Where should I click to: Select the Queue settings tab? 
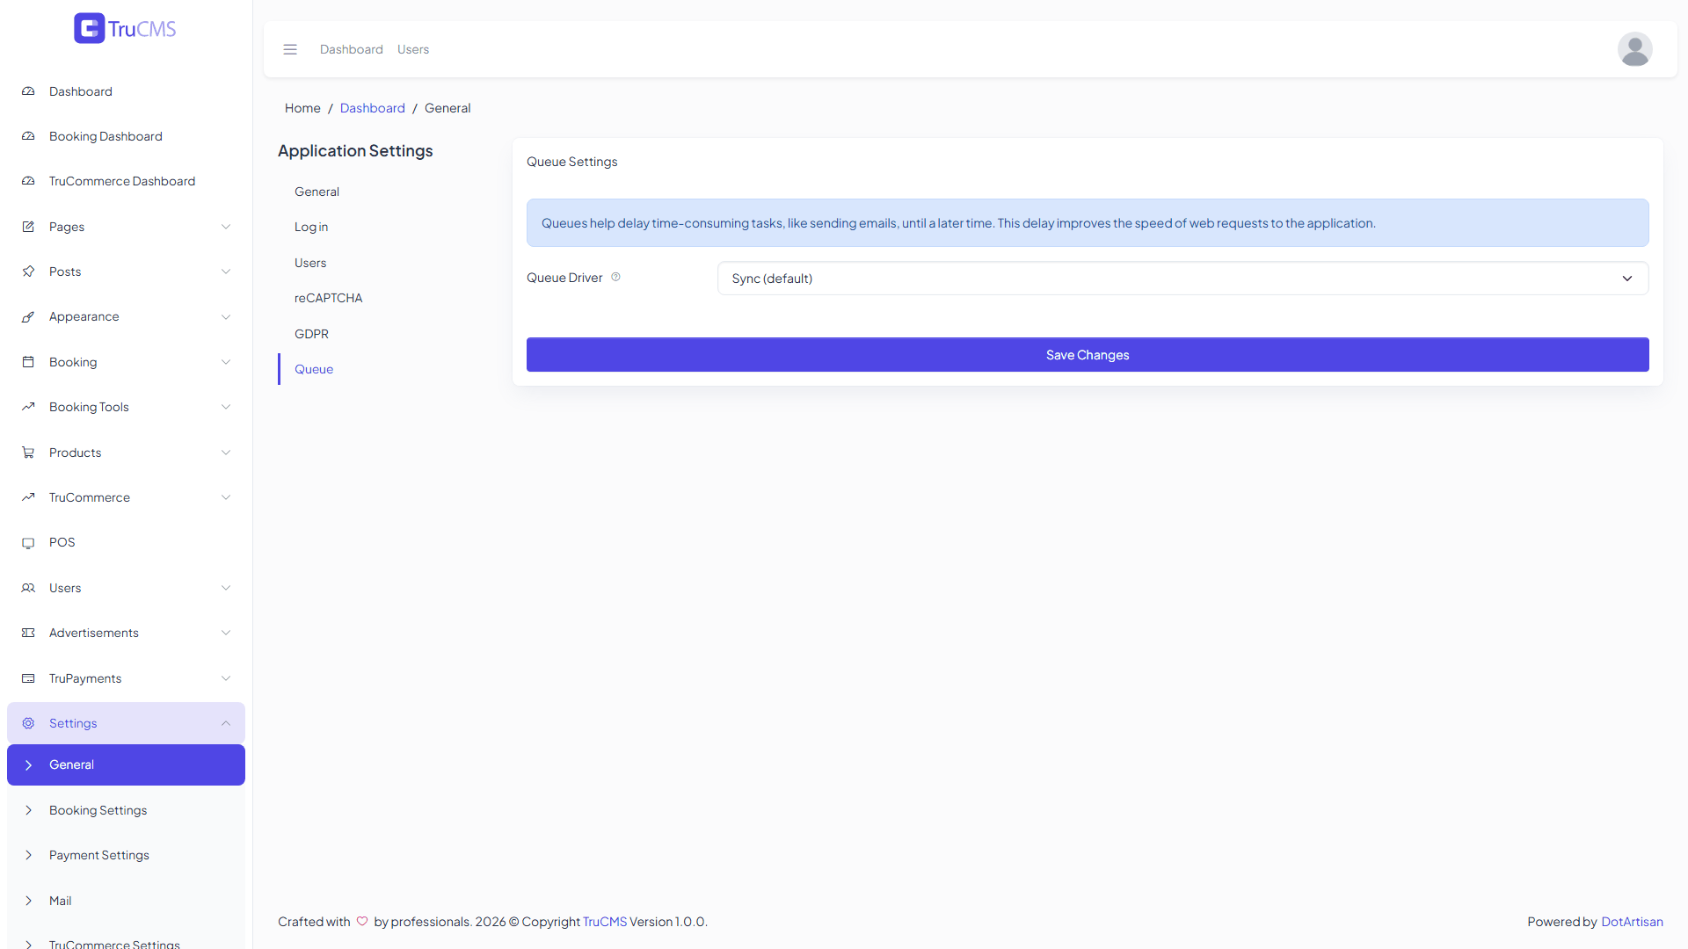click(314, 369)
